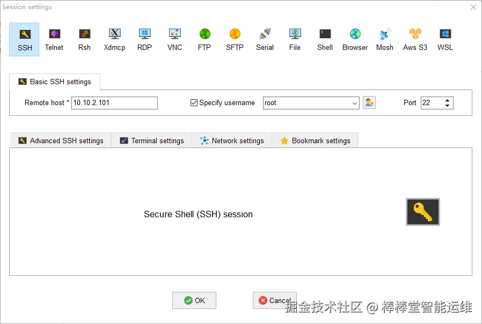The height and width of the screenshot is (324, 482).
Task: Untick the Specify username checkbox
Action: pyautogui.click(x=194, y=102)
